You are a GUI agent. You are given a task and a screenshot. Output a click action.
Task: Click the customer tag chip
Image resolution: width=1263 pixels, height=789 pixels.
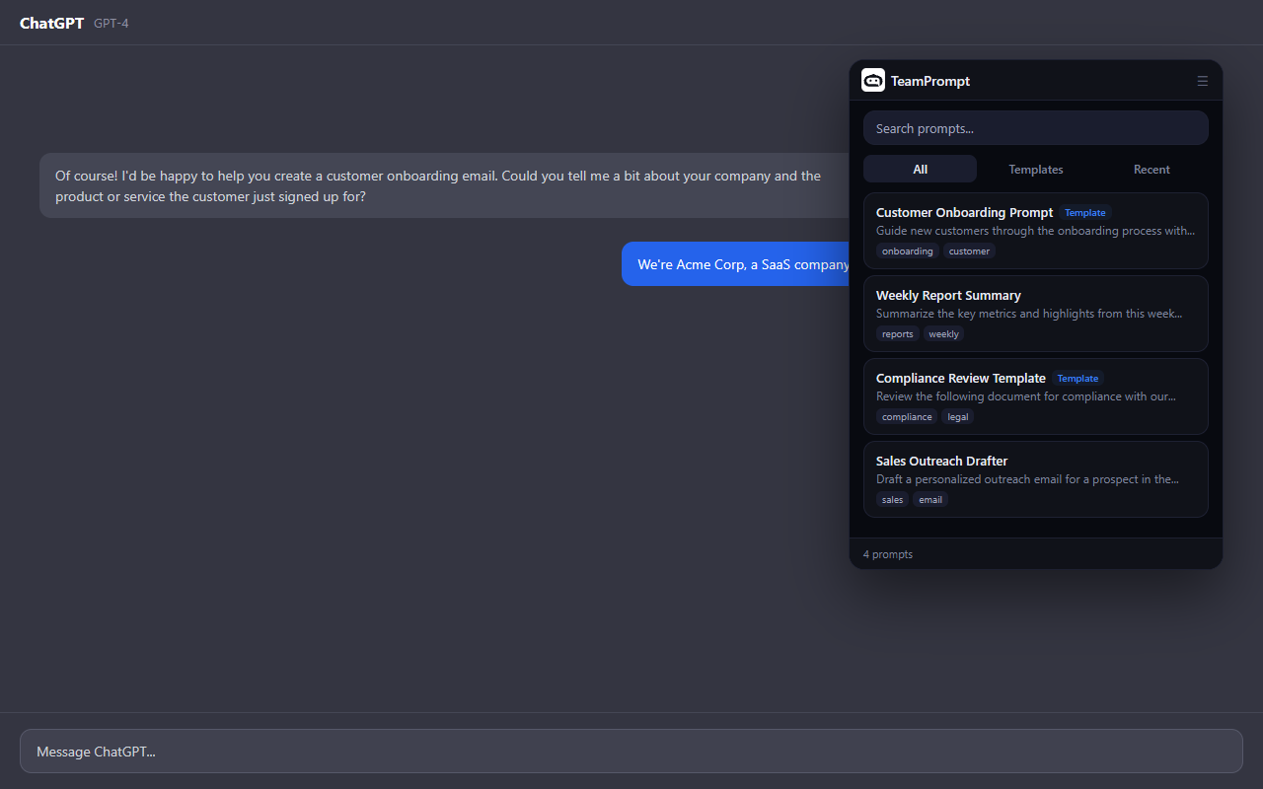pyautogui.click(x=969, y=251)
